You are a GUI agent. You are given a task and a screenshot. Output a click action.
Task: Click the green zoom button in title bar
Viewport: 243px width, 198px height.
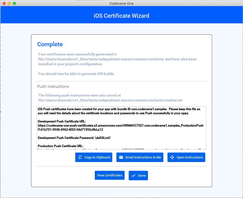click(14, 3)
